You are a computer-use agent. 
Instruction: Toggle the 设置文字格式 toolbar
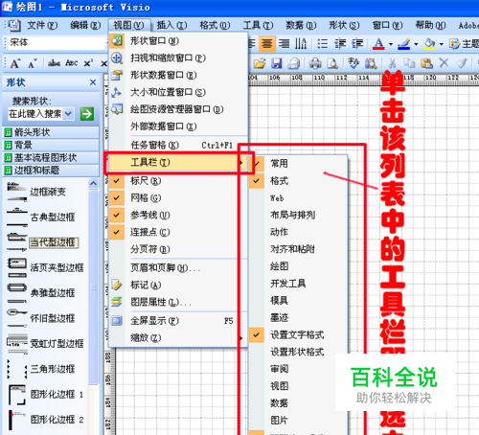[298, 334]
